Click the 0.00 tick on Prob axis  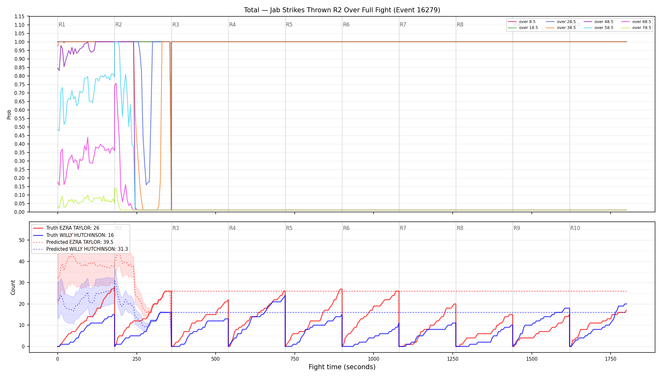point(19,212)
